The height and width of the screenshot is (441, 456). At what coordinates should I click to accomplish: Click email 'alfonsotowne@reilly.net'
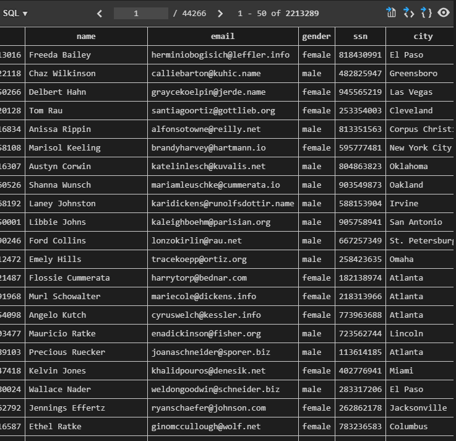click(x=206, y=129)
